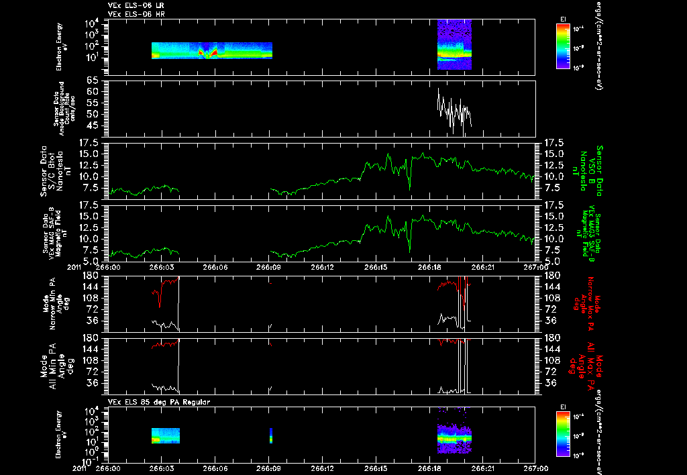687x475 pixels.
Task: Click the VEx ELS-06 LR title text
Action: pos(136,5)
